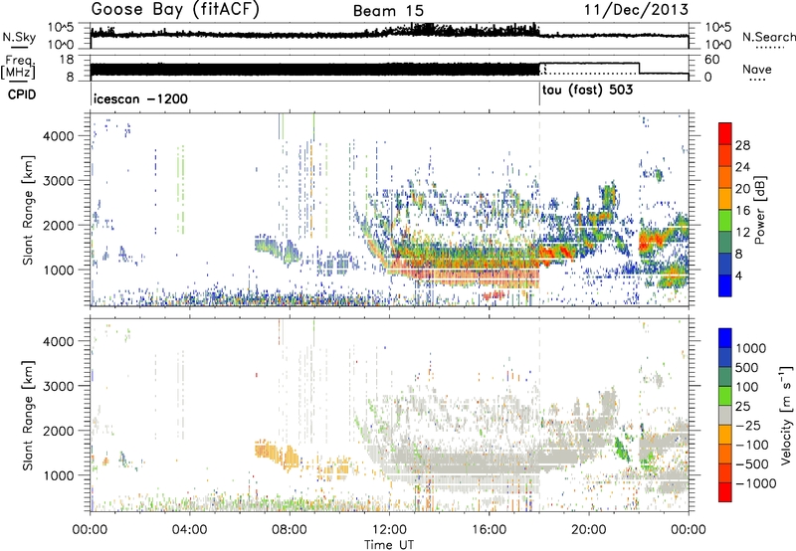Click the "25" value on Velocity colorbar
This screenshot has height=551, width=796.
point(742,407)
